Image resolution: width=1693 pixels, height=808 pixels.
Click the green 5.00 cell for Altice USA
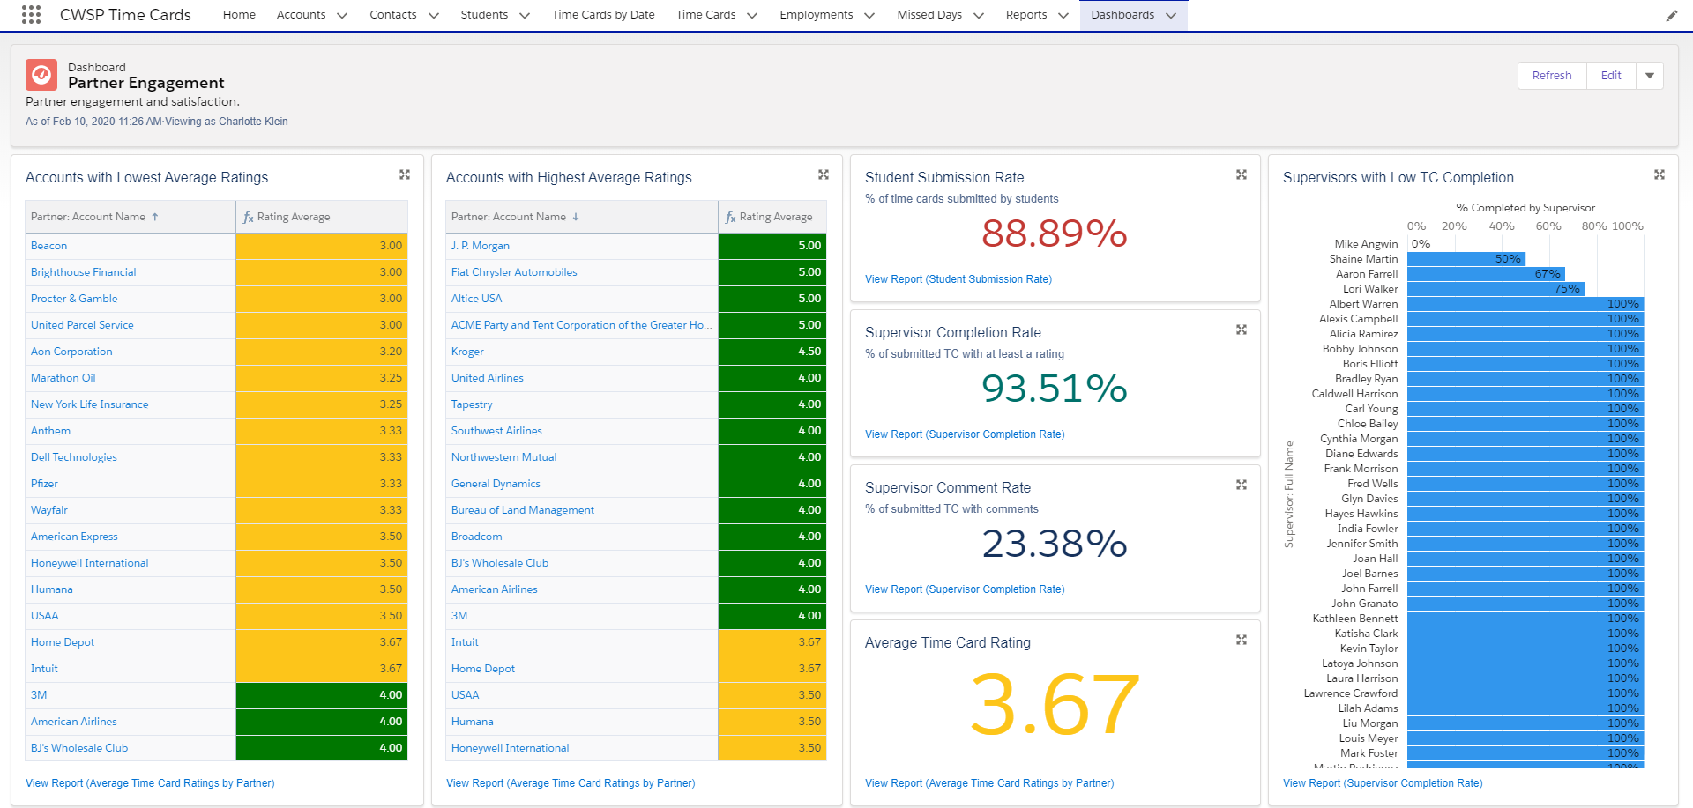pyautogui.click(x=772, y=299)
